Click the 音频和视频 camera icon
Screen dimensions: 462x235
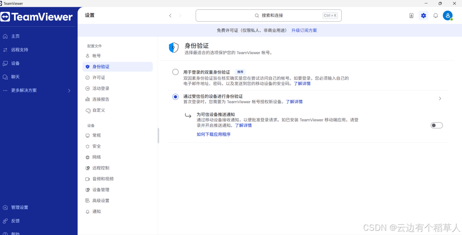(87, 179)
